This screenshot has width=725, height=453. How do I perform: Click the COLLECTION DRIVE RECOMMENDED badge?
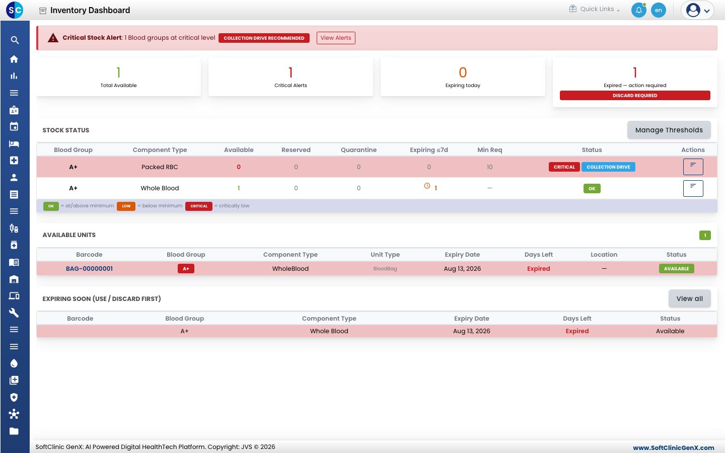click(x=264, y=38)
